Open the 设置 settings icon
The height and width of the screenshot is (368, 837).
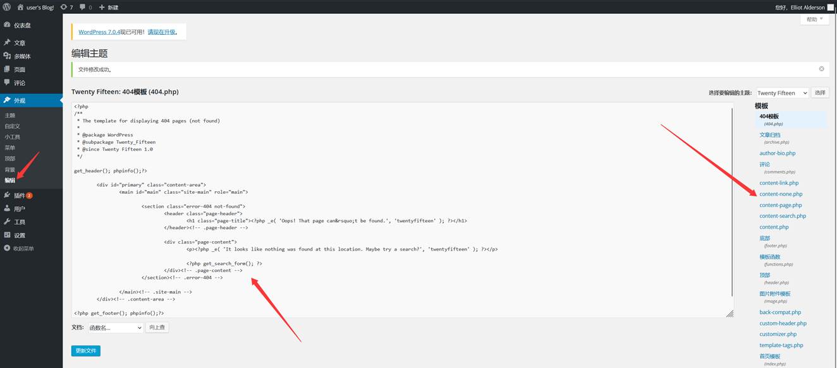(x=7, y=235)
